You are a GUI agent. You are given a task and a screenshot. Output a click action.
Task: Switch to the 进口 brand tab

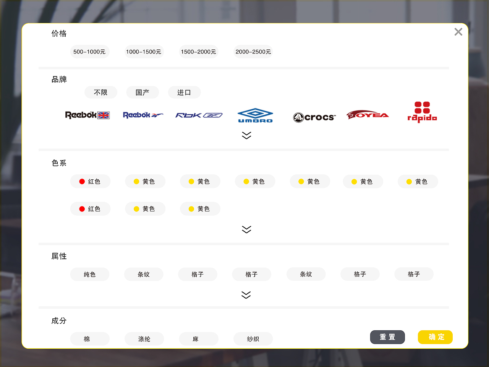[184, 92]
